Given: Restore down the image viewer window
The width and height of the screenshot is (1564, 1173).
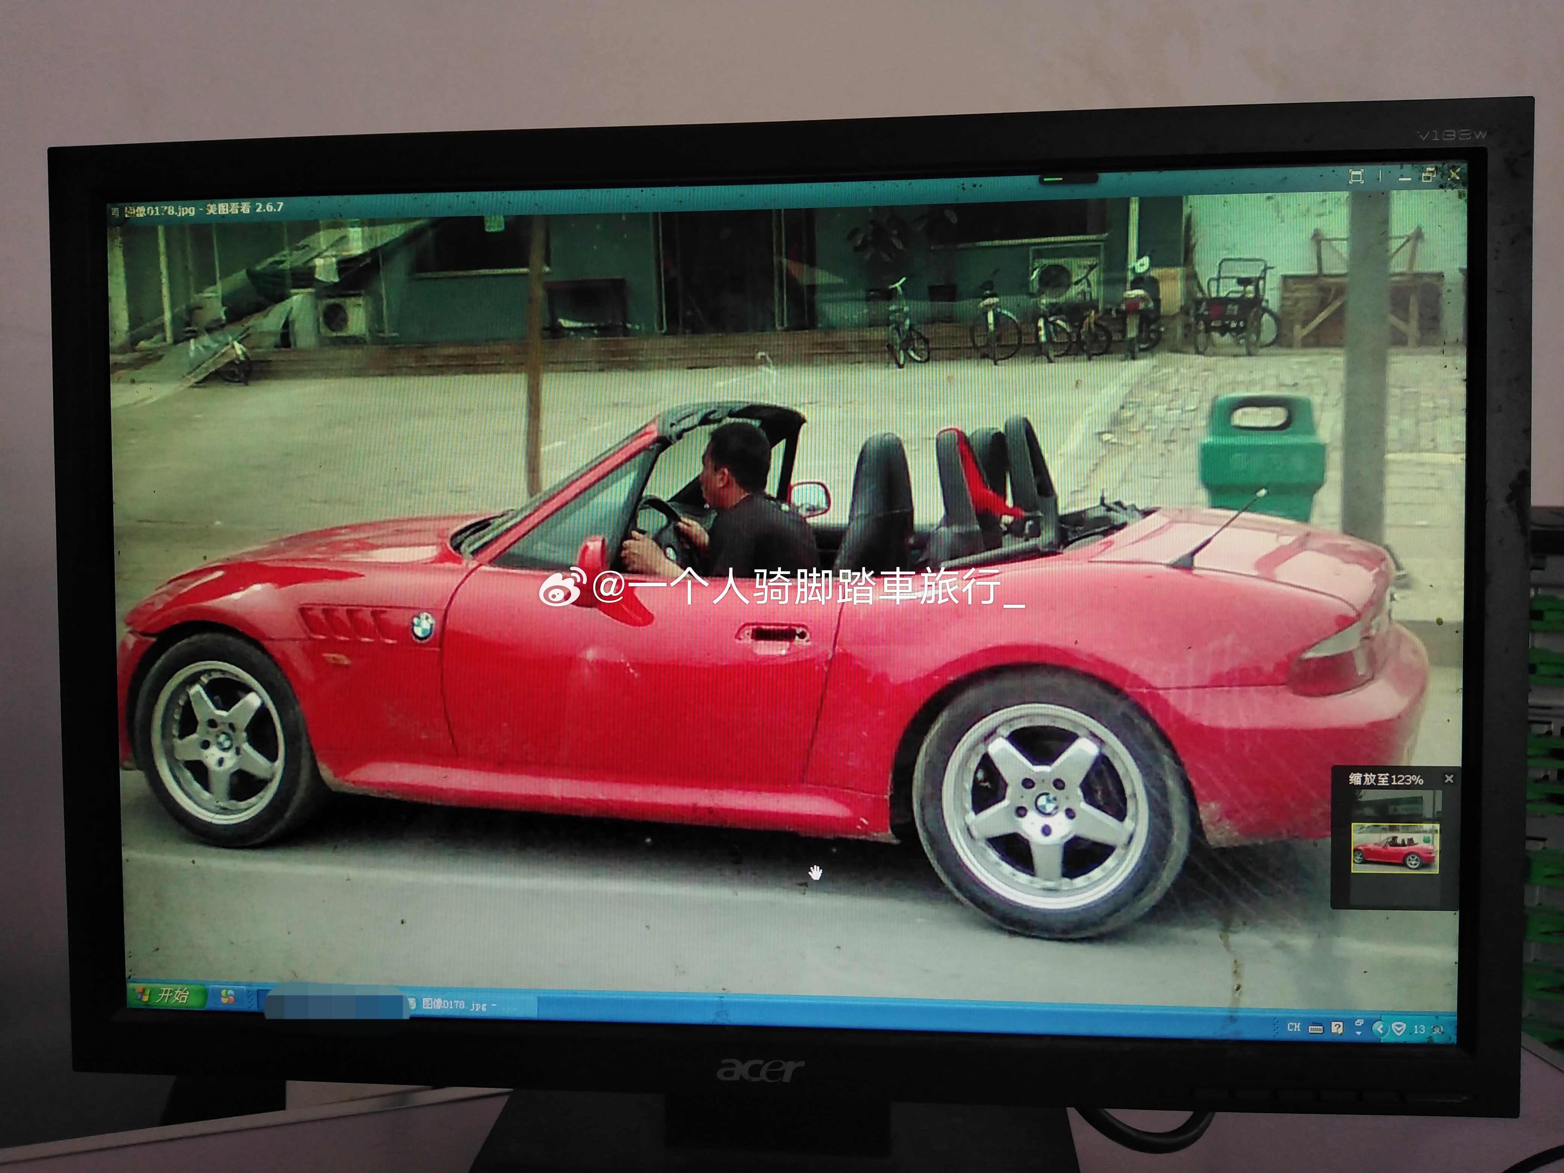Looking at the screenshot, I should tap(1428, 175).
